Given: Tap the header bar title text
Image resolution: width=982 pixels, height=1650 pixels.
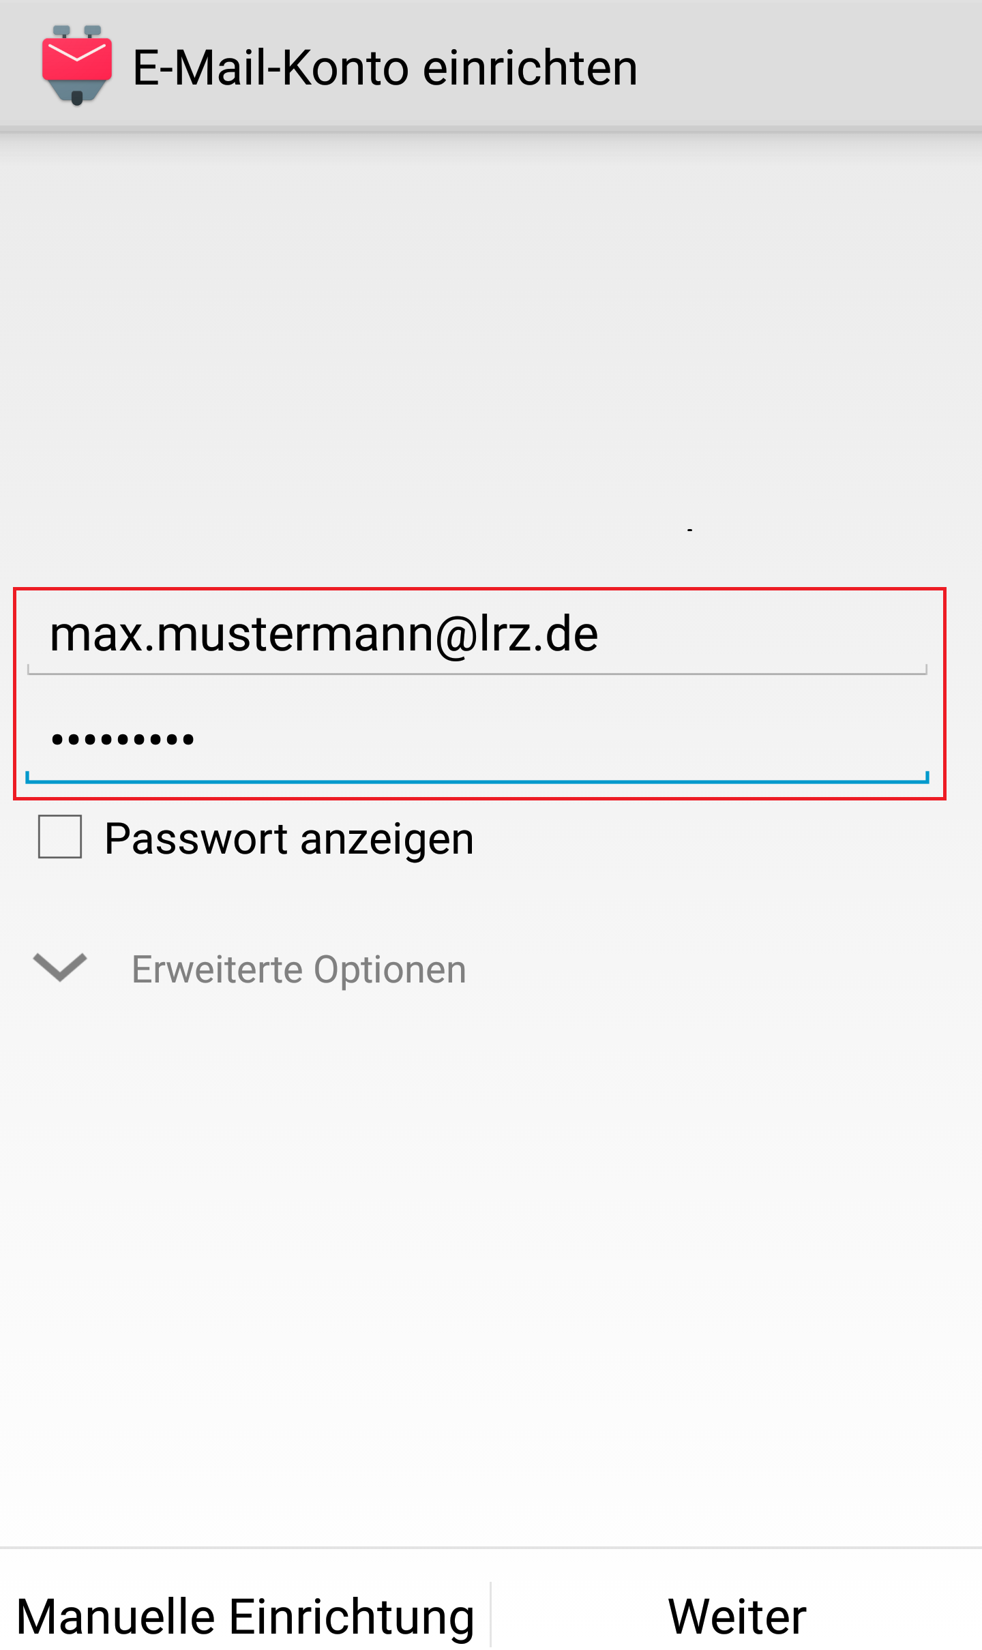Looking at the screenshot, I should (x=385, y=68).
